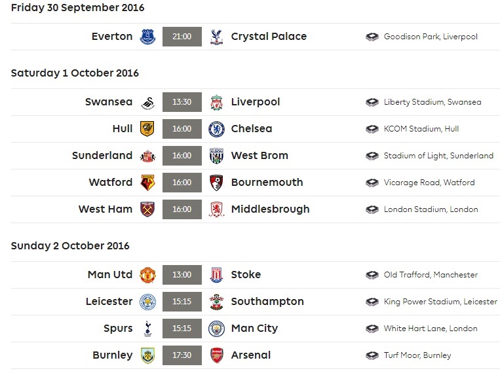Click the Crystal Palace club crest

(x=216, y=37)
